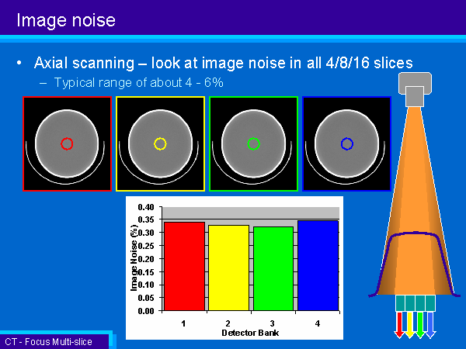The height and width of the screenshot is (349, 466).
Task: Select the red ROI circle in first phantom
Action: [67, 143]
